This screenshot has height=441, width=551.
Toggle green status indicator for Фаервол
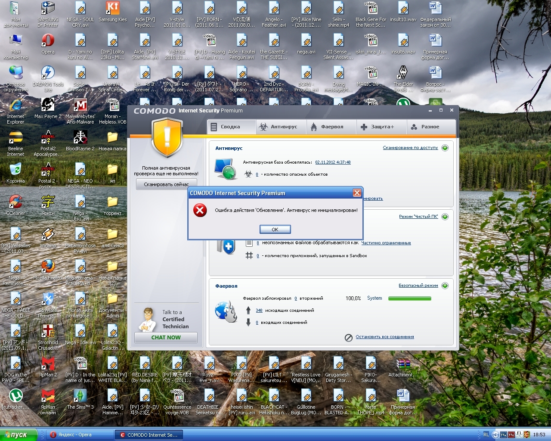click(x=445, y=286)
